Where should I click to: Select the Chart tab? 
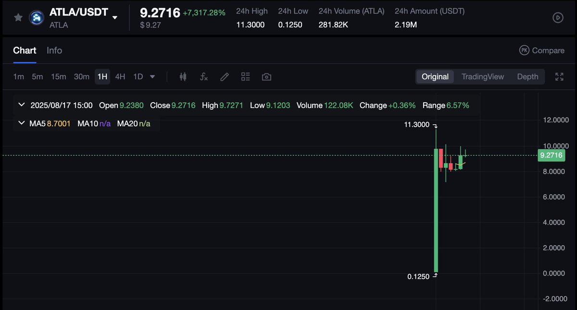point(25,50)
